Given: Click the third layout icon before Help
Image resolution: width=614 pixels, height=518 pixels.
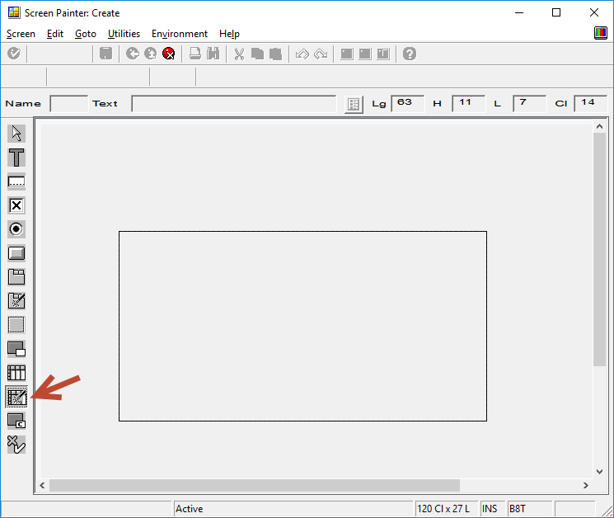Looking at the screenshot, I should (x=383, y=54).
